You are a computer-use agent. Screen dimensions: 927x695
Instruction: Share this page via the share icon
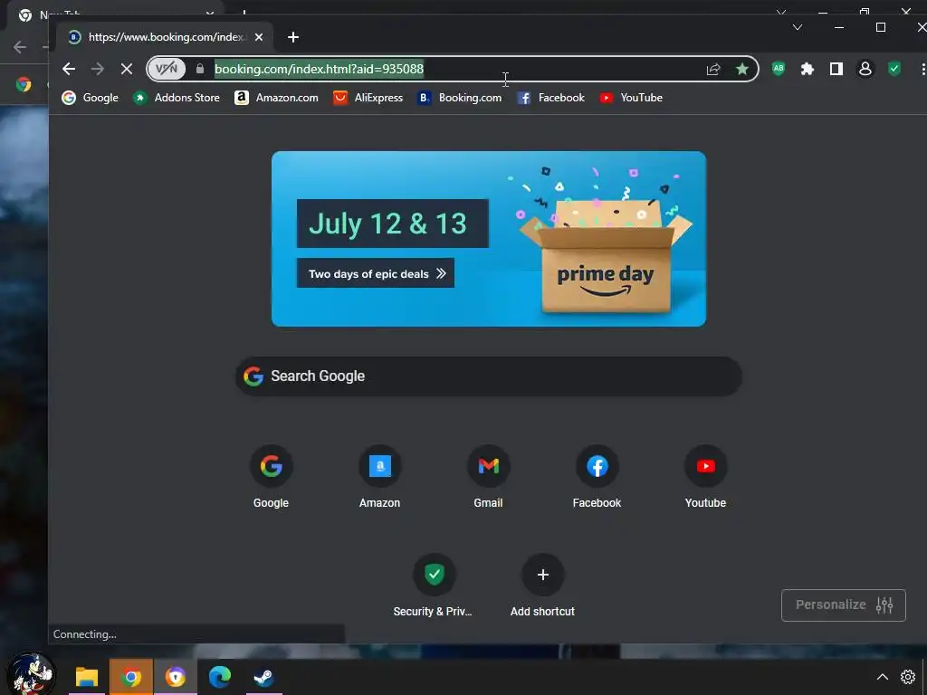click(713, 69)
